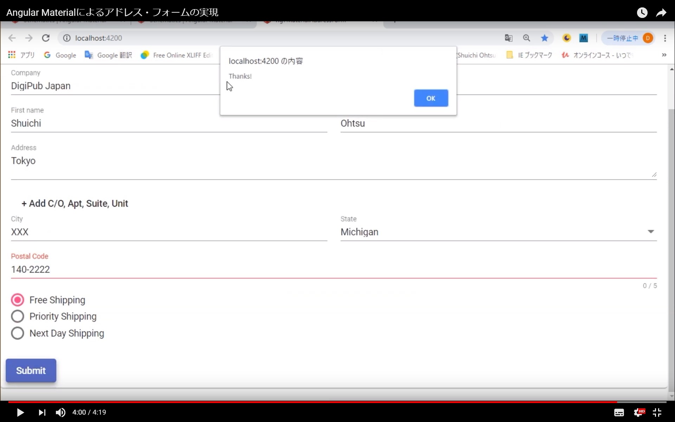Toggle subtitles on the video

tap(619, 412)
